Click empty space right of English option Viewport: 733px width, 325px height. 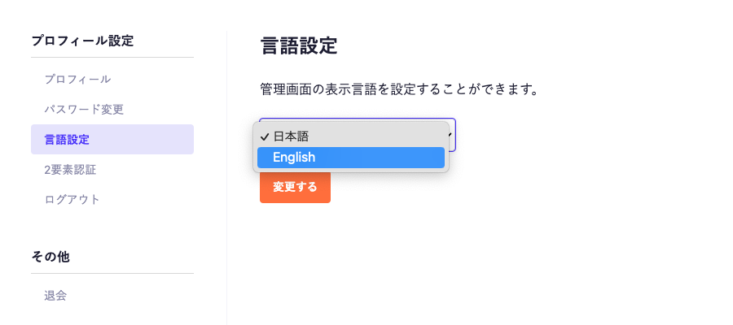(391, 158)
